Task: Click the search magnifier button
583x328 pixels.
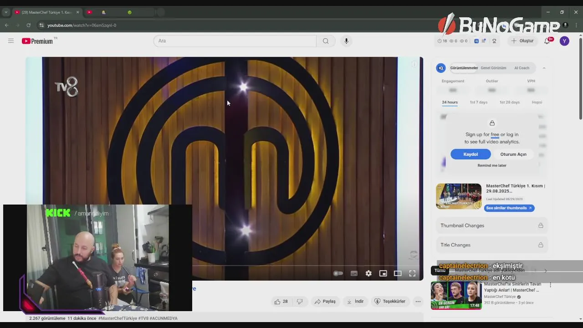Action: tap(326, 41)
